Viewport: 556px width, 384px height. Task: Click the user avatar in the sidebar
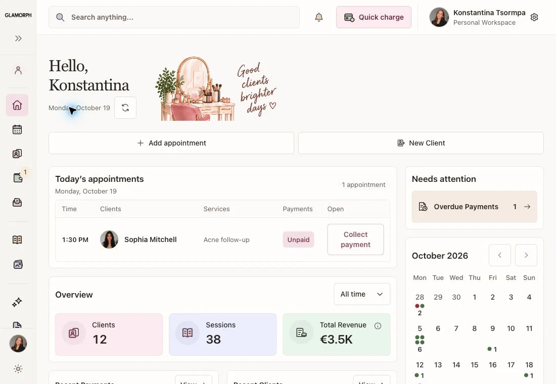tap(18, 344)
